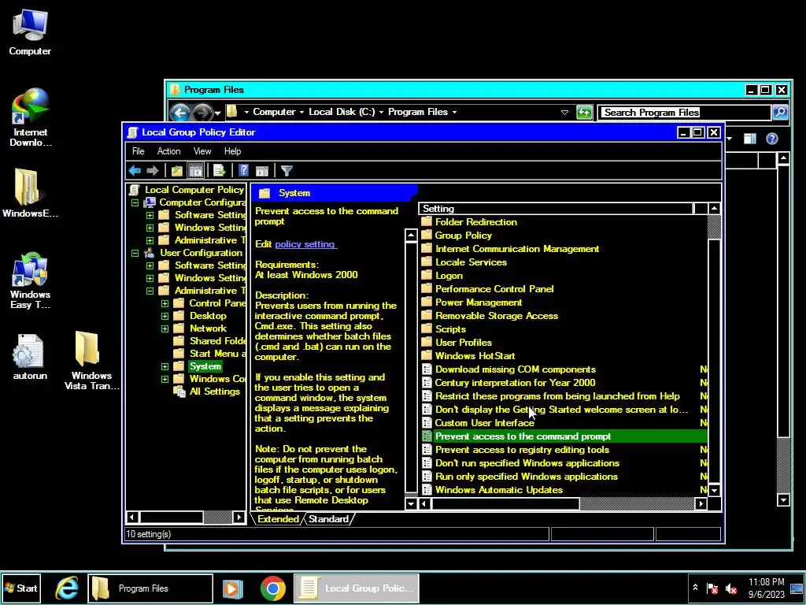Select 'Windows Automatic Updates' setting
Image resolution: width=806 pixels, height=605 pixels.
[498, 490]
